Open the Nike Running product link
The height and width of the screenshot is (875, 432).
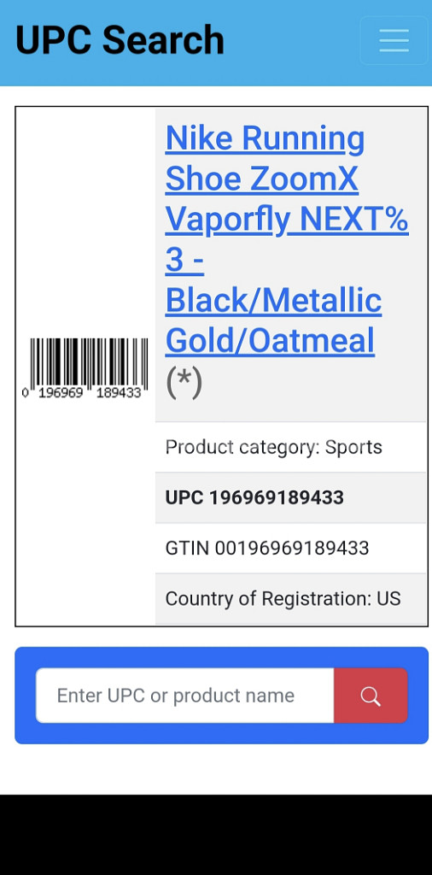pyautogui.click(x=265, y=139)
